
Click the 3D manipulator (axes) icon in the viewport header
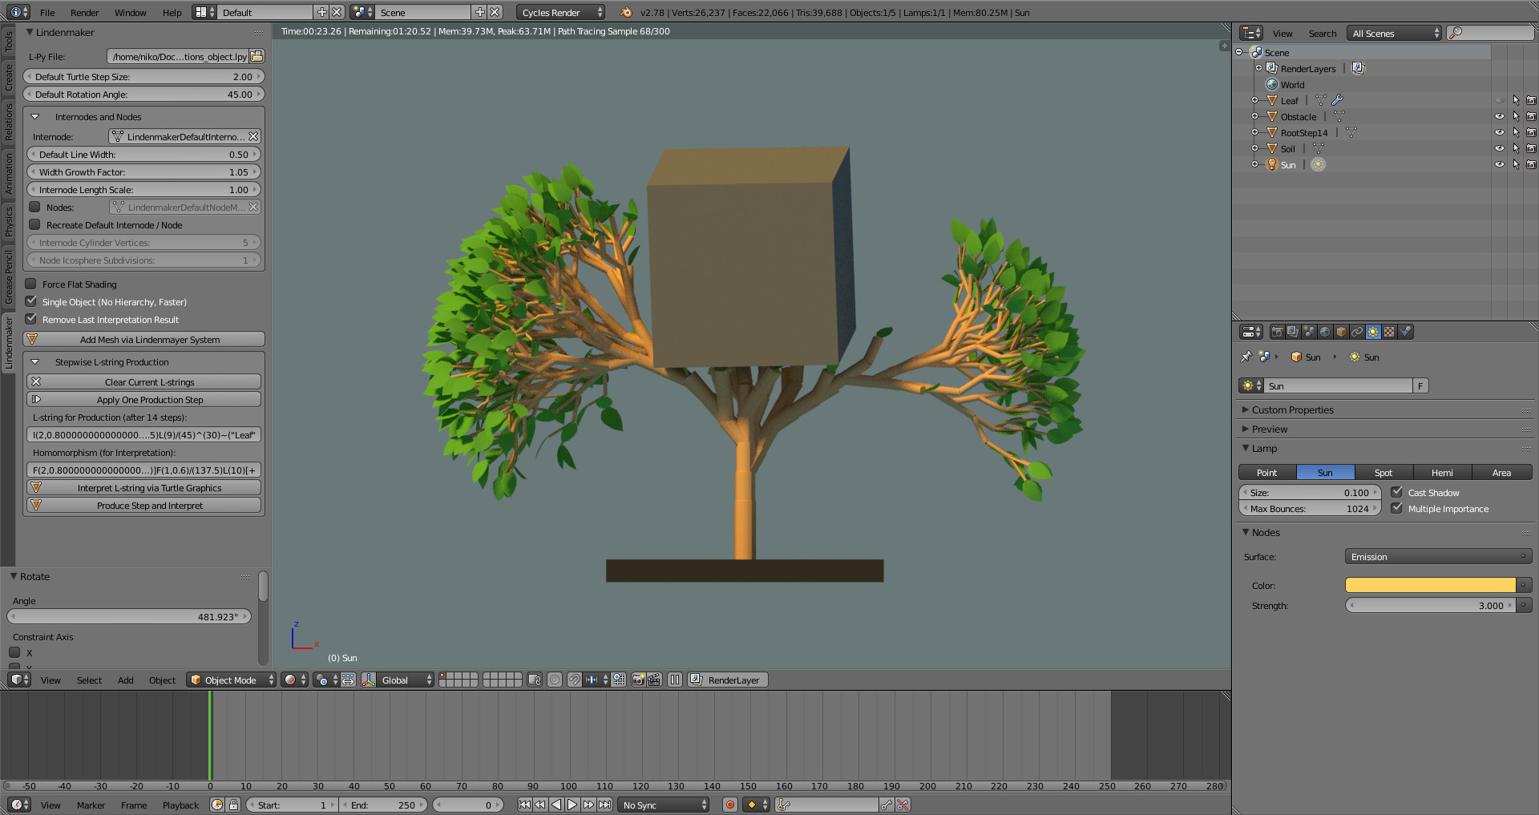coord(369,680)
